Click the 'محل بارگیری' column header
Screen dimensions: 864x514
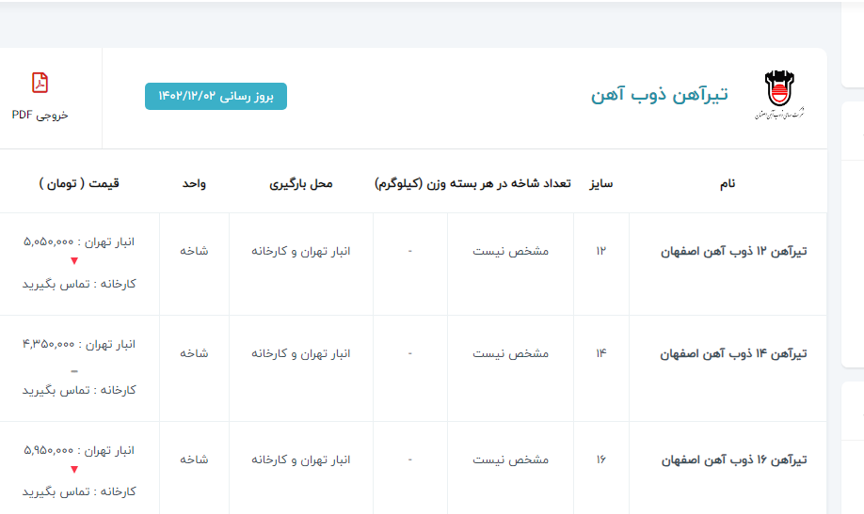click(301, 183)
